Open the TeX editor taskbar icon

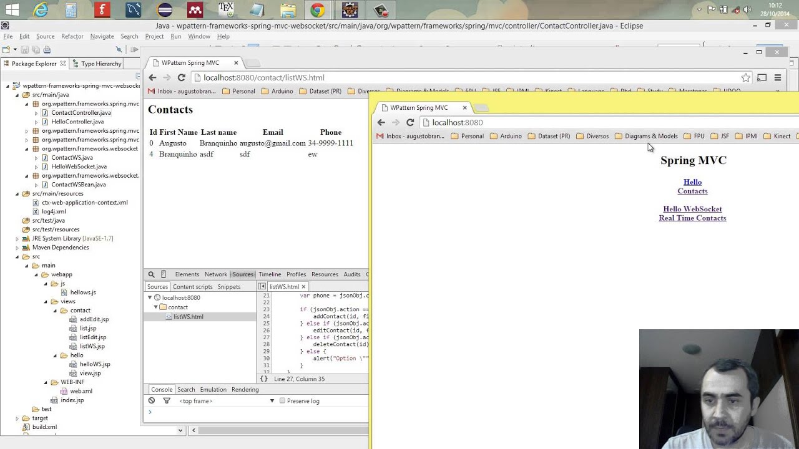coord(226,10)
